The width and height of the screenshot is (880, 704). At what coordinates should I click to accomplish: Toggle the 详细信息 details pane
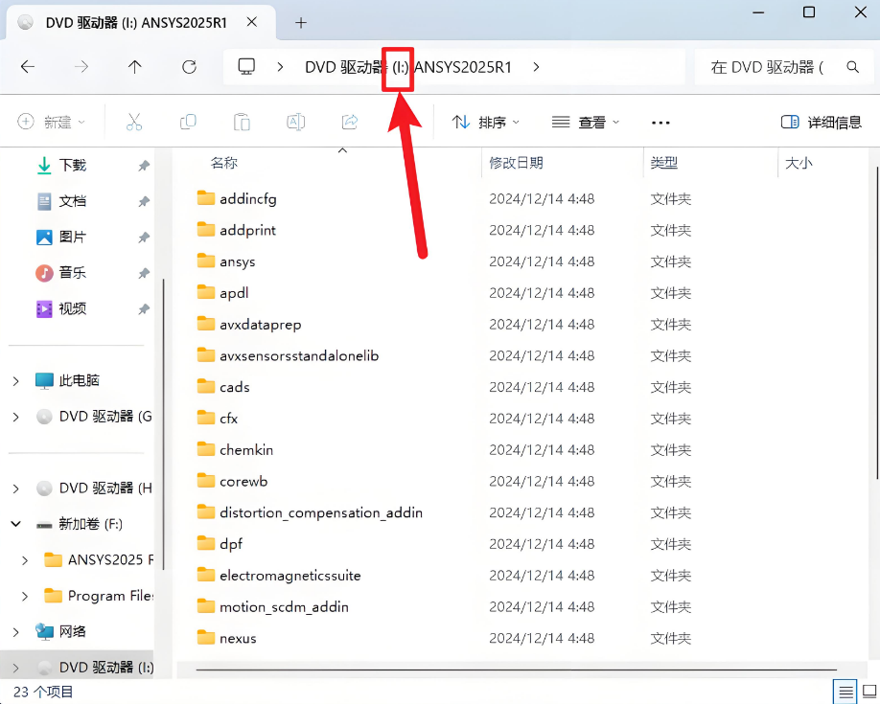pos(822,122)
